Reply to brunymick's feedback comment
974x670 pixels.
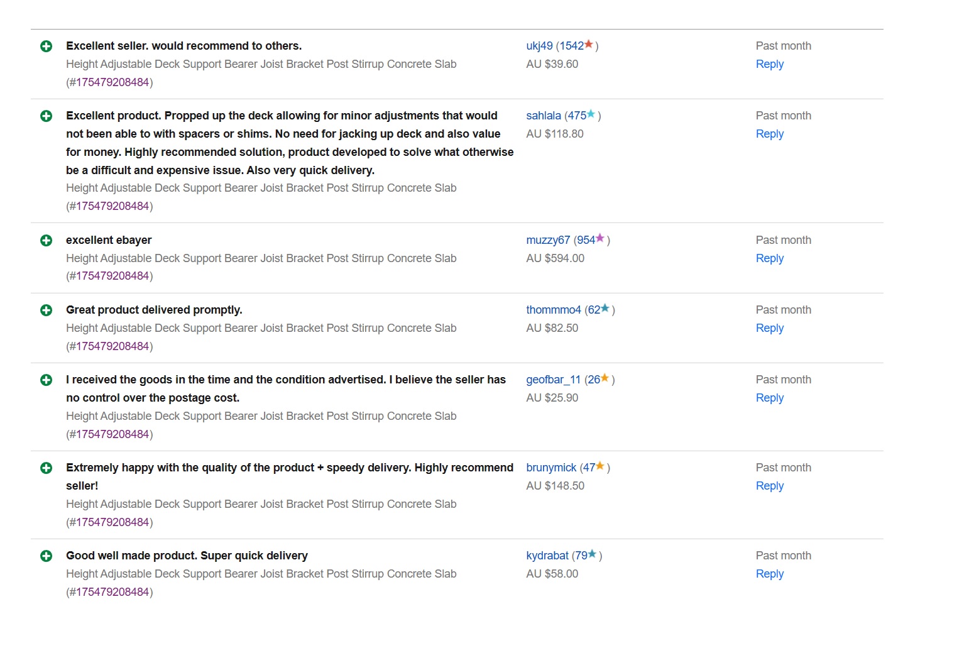coord(769,486)
